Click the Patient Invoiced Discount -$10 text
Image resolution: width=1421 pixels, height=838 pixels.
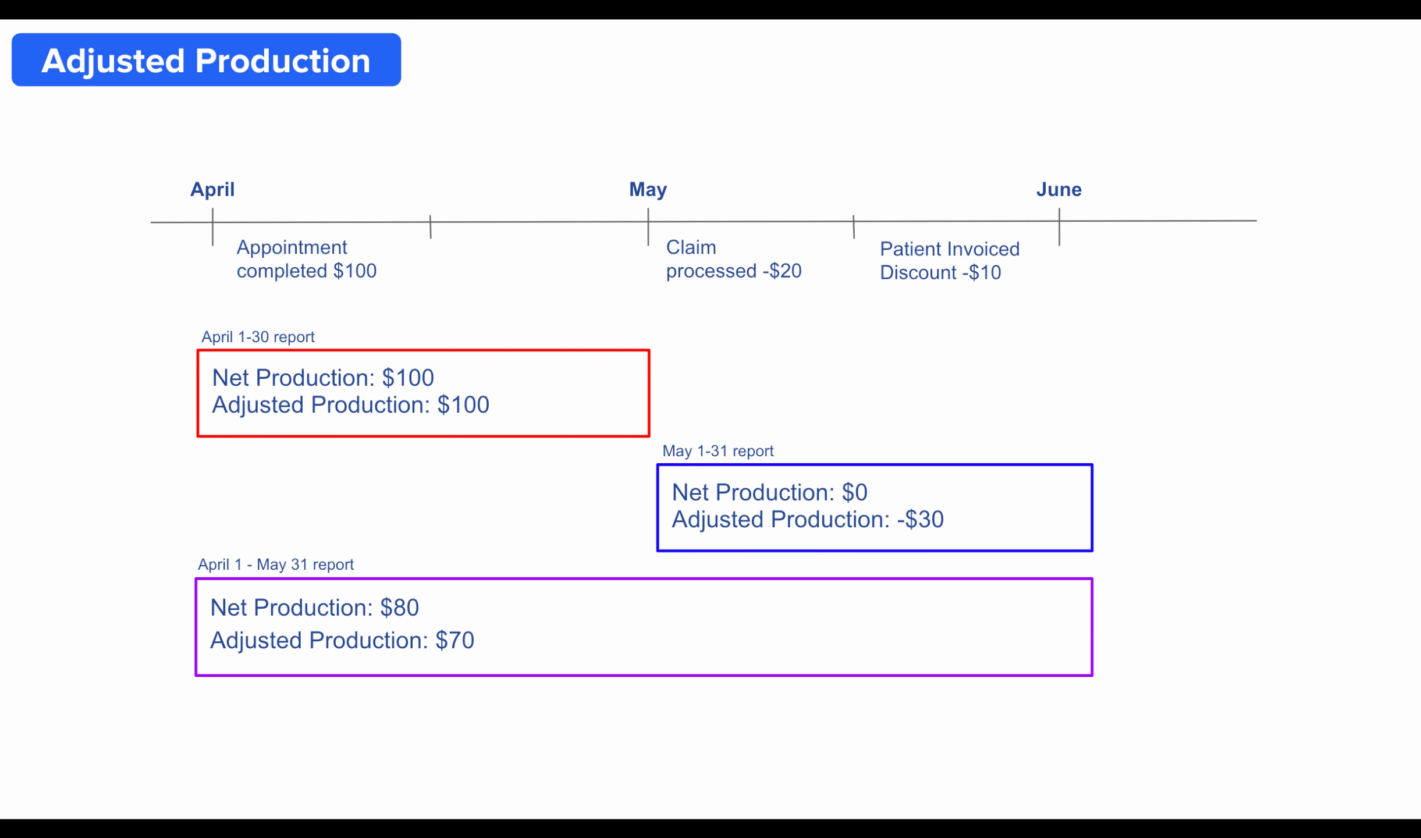click(949, 261)
